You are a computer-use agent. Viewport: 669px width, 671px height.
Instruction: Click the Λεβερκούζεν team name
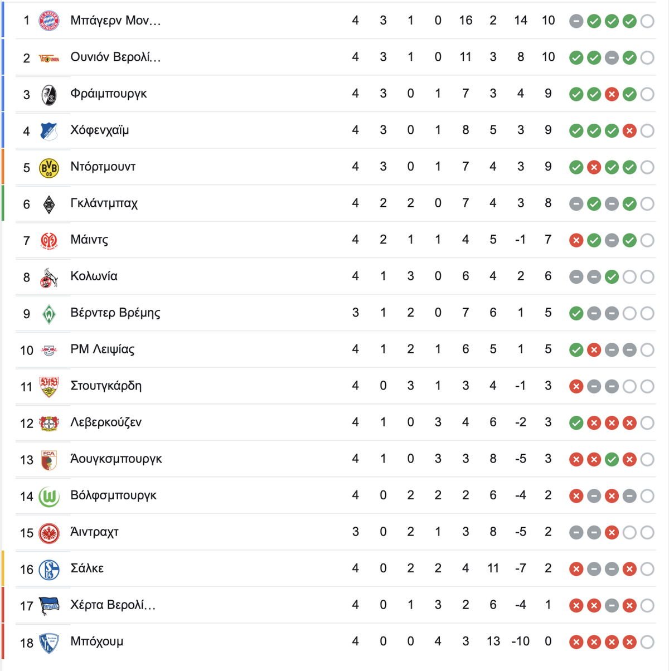(106, 422)
